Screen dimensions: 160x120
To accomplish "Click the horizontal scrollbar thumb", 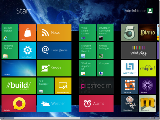I will tap(47, 118).
